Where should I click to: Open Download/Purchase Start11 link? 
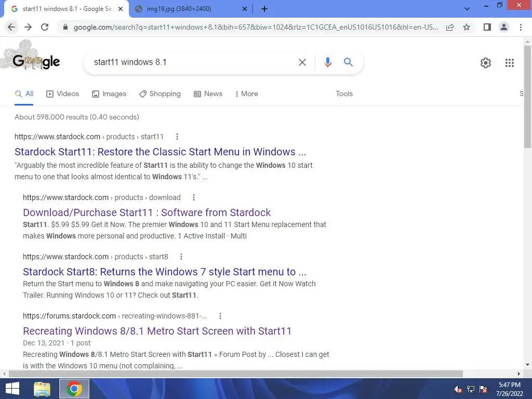point(147,212)
